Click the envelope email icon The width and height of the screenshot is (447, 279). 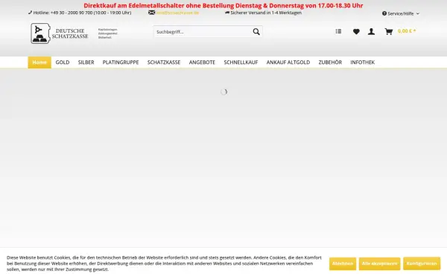[x=152, y=13]
